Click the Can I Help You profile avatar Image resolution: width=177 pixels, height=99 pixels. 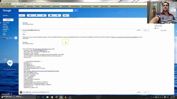pyautogui.click(x=4, y=38)
